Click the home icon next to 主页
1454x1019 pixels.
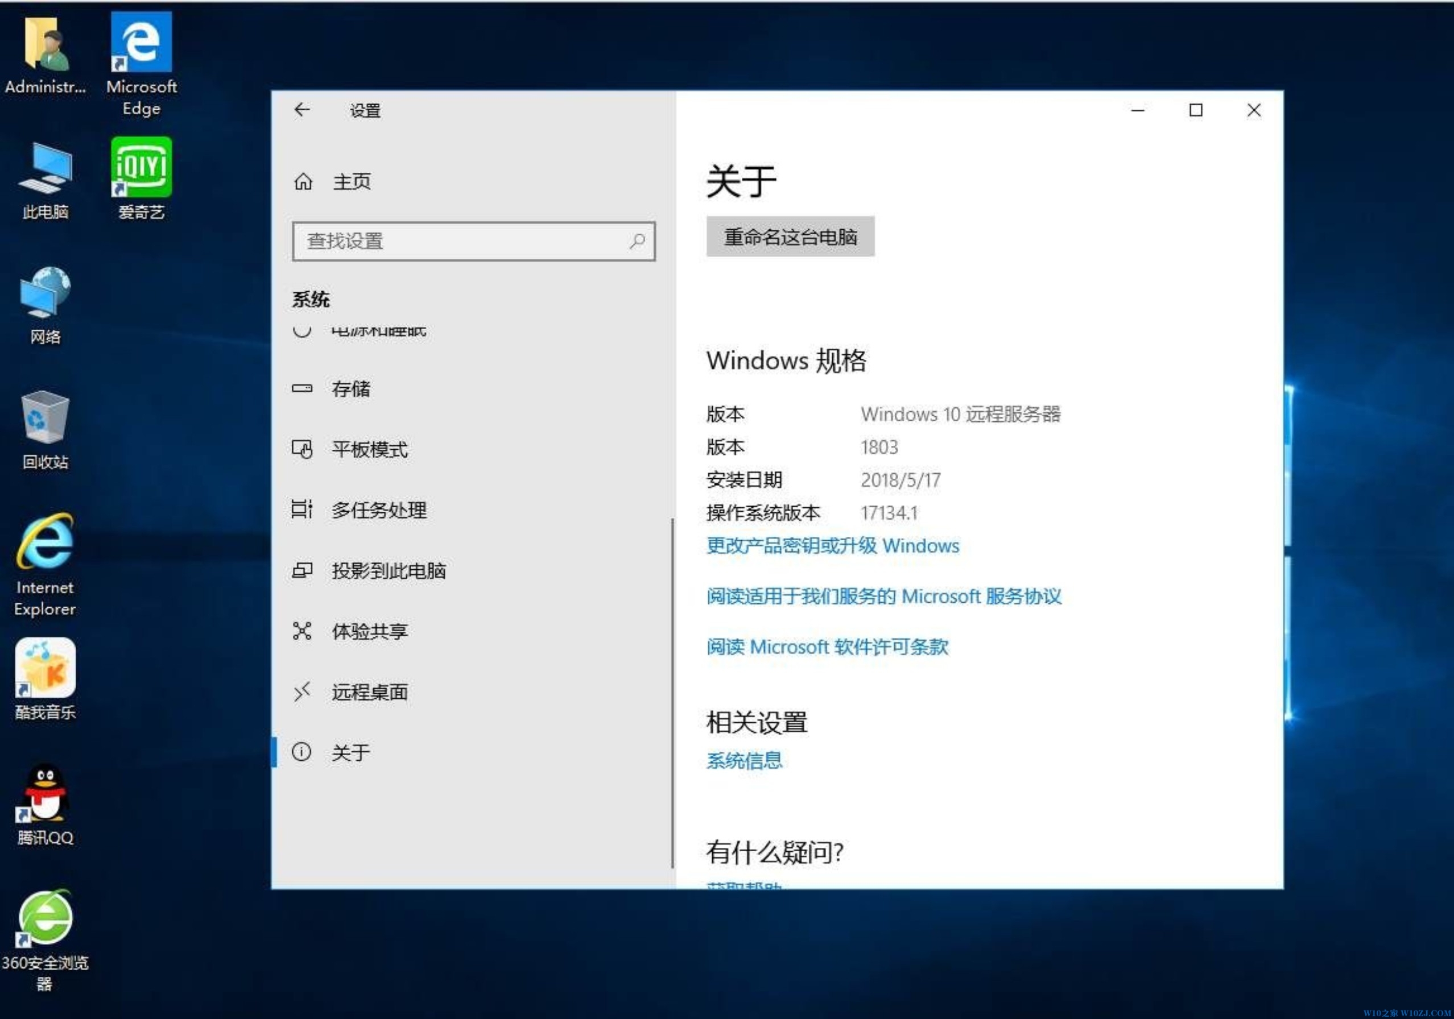pyautogui.click(x=303, y=181)
